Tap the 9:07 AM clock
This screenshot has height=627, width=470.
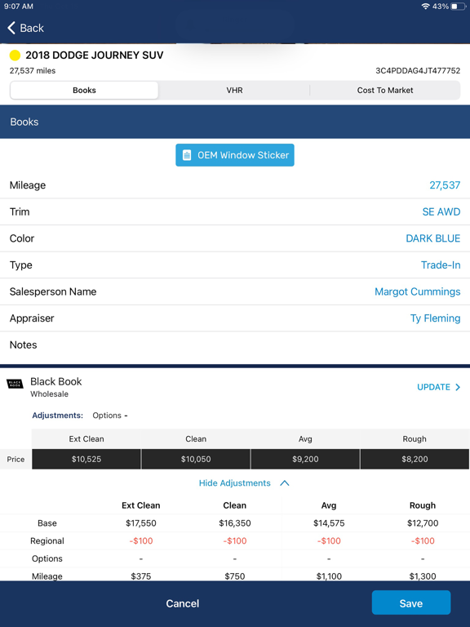[x=19, y=7]
